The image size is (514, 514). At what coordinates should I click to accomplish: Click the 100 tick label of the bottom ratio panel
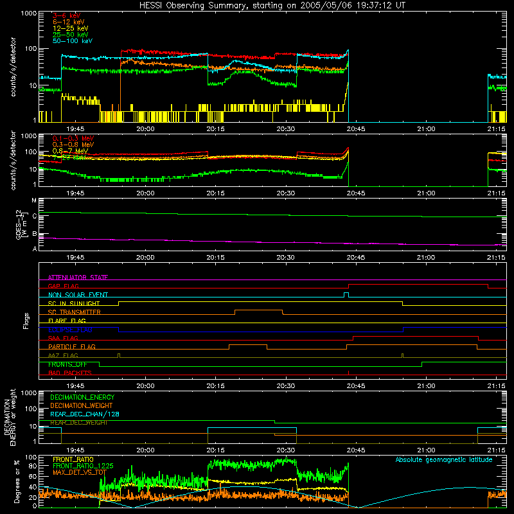(31, 457)
